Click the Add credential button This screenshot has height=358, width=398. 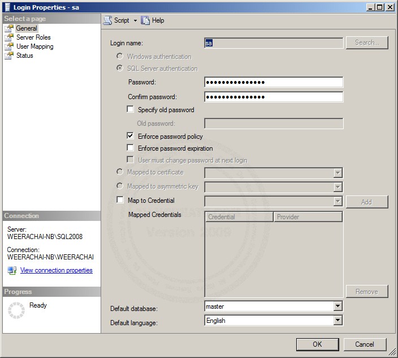pos(367,202)
